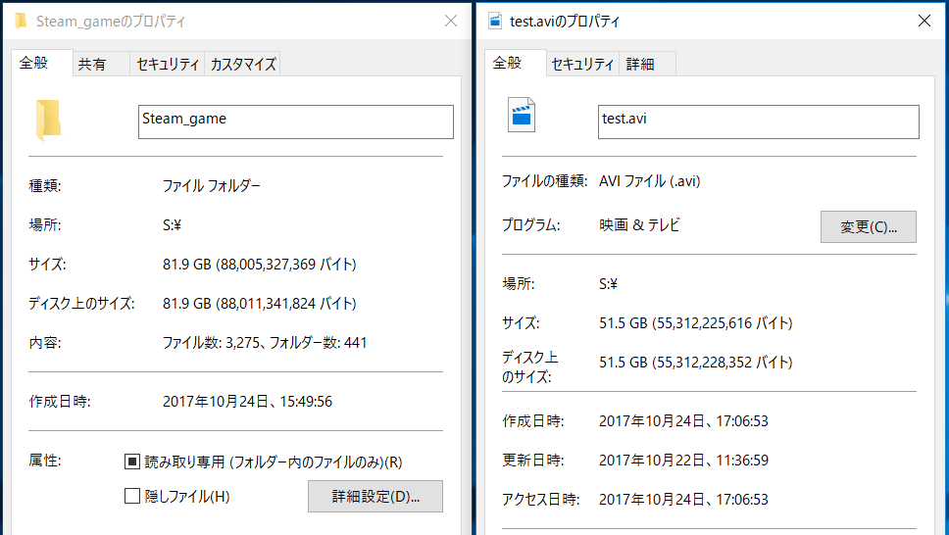Click the test.avi file name field
The width and height of the screenshot is (949, 535).
759,122
